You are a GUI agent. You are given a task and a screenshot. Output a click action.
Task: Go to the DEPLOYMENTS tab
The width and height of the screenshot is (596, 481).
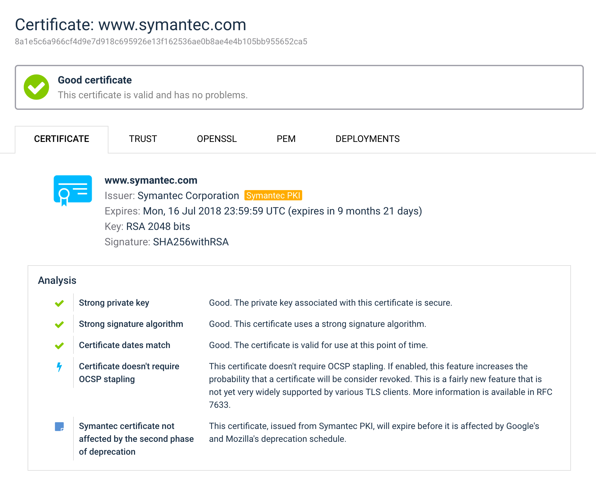pos(368,139)
